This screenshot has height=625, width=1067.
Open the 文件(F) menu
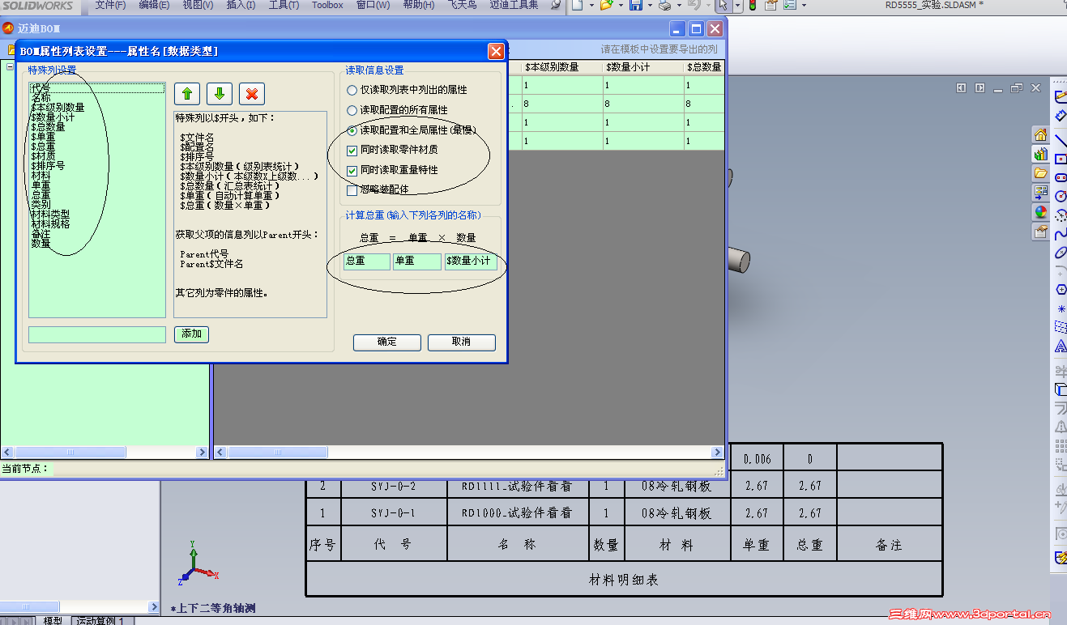tap(110, 5)
